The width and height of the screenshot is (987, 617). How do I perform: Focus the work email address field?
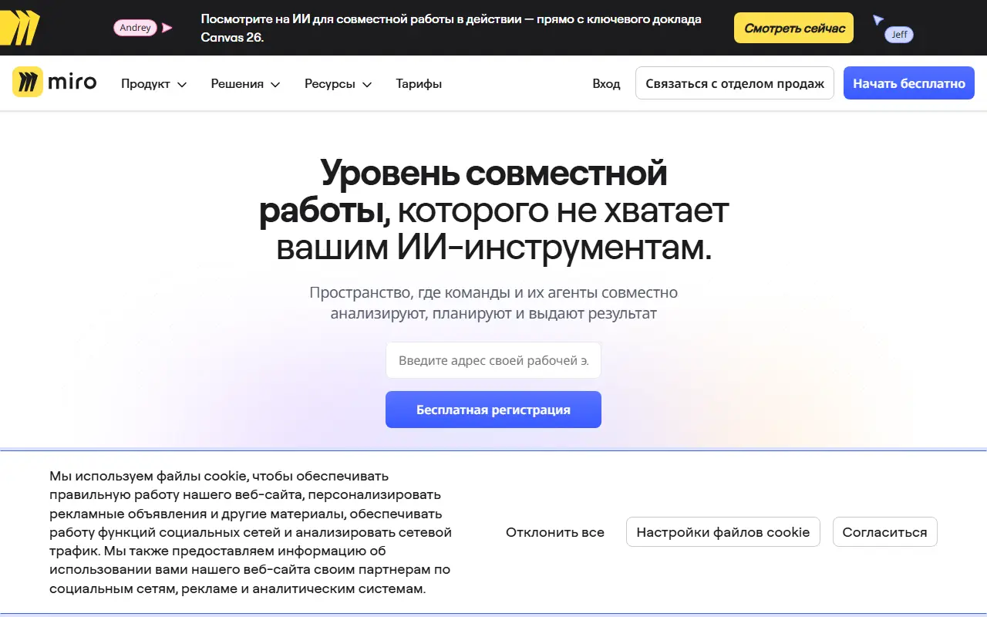493,360
